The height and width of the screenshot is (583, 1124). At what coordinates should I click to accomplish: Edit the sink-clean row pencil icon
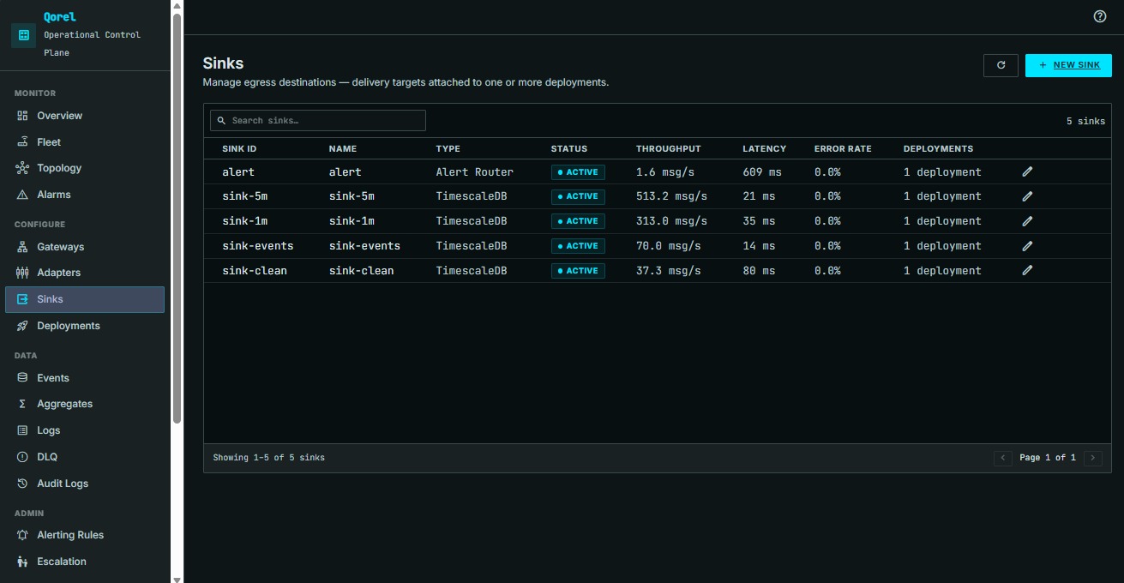tap(1027, 271)
